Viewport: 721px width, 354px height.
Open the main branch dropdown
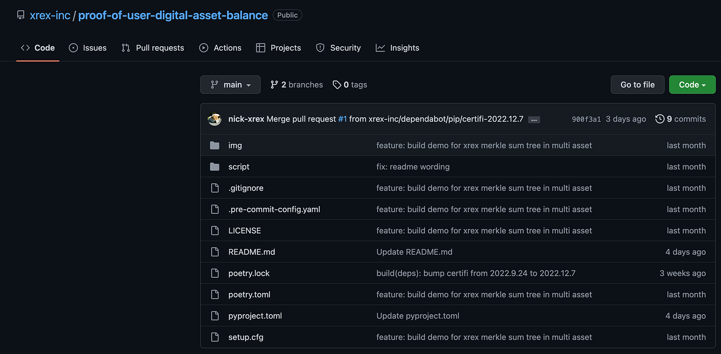coord(230,85)
